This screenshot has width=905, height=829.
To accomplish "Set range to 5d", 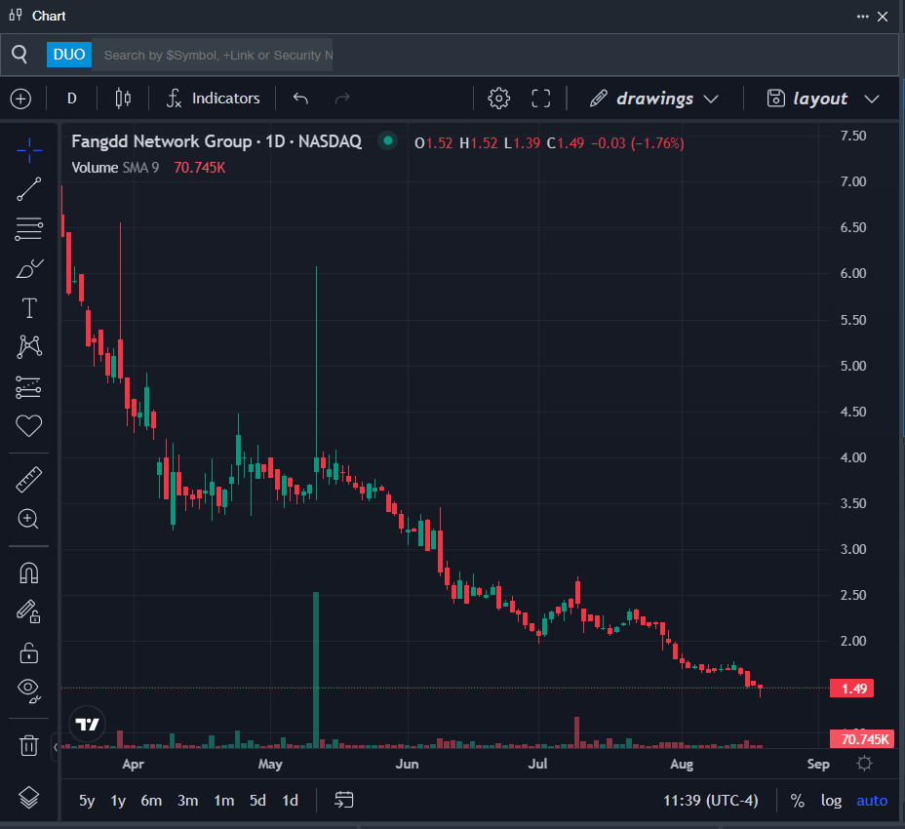I will tap(257, 800).
